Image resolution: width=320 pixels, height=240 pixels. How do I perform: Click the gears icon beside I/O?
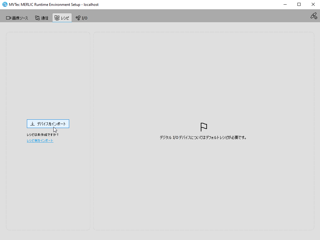(78, 18)
